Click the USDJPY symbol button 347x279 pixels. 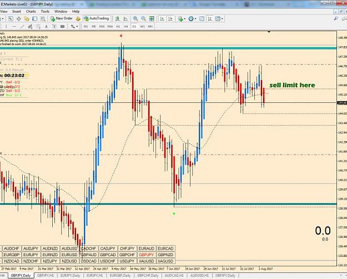click(127, 261)
